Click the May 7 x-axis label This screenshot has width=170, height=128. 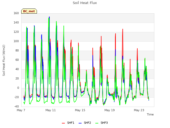coord(21,110)
